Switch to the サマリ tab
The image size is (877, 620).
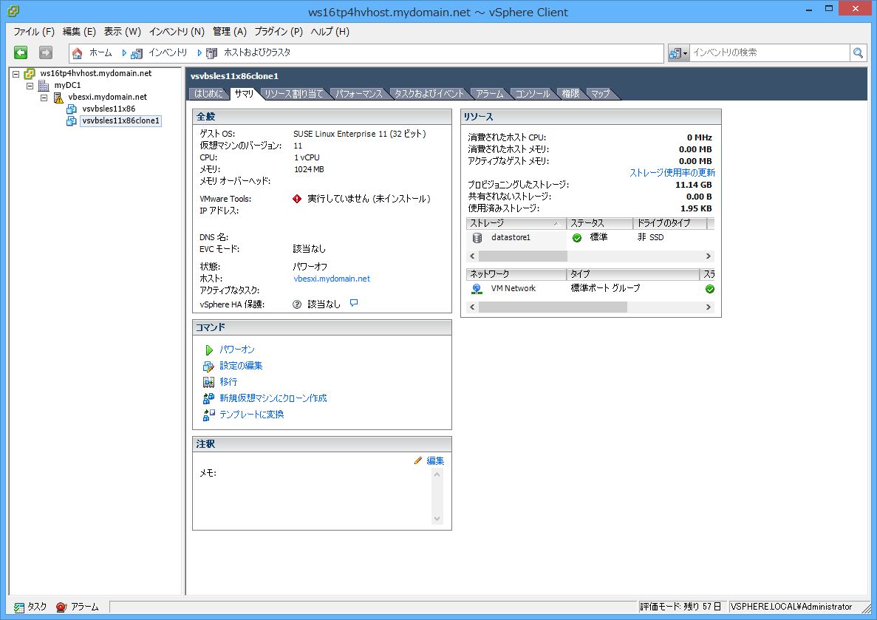pyautogui.click(x=244, y=93)
